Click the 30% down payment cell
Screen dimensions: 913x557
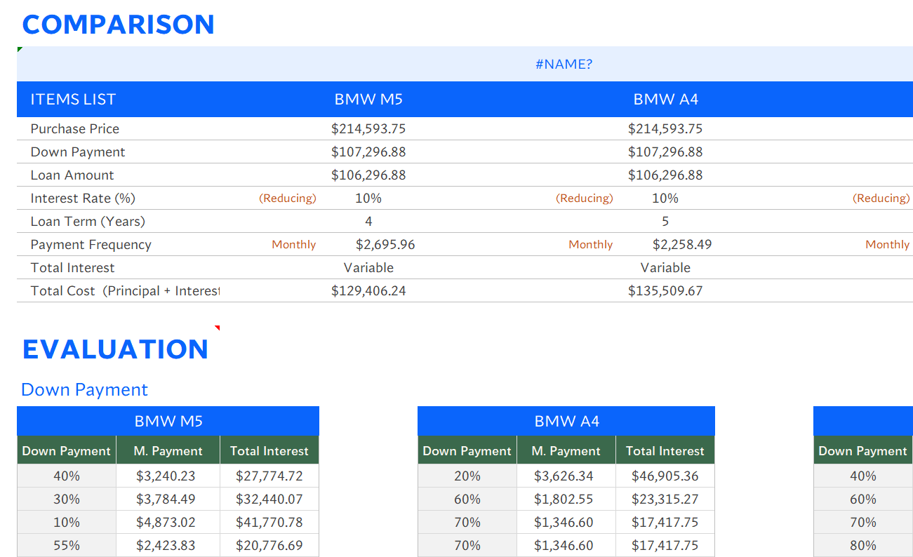(67, 499)
